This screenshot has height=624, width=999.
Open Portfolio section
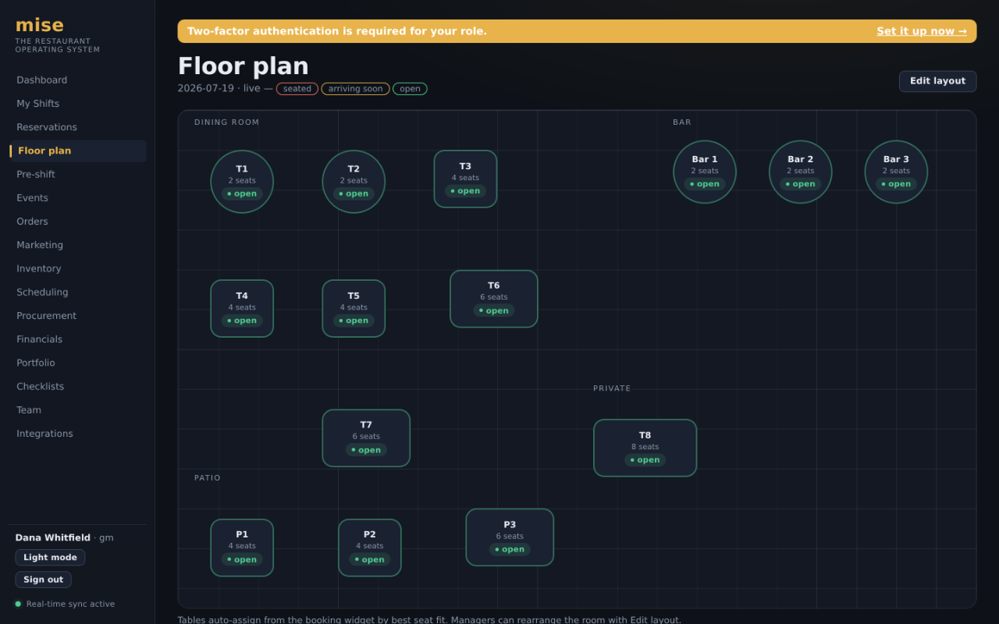(78, 363)
